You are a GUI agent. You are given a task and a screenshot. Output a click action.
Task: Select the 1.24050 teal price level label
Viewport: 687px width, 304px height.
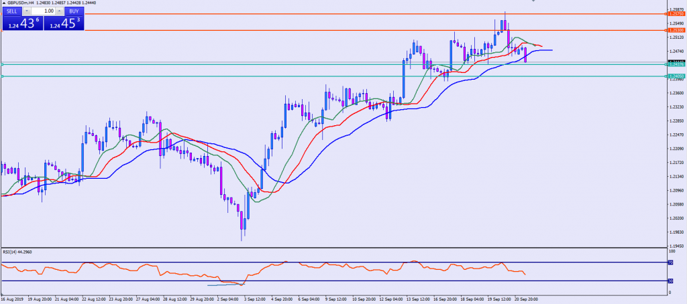(x=676, y=76)
